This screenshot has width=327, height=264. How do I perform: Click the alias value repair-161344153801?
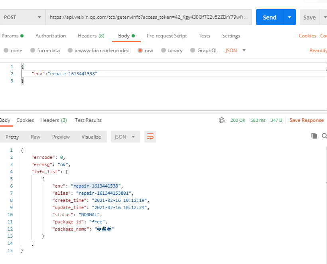coord(104,193)
